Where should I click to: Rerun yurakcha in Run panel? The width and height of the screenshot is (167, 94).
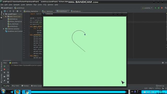[x=4, y=66]
